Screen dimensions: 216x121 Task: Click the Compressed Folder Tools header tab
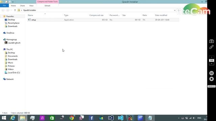[47, 2]
